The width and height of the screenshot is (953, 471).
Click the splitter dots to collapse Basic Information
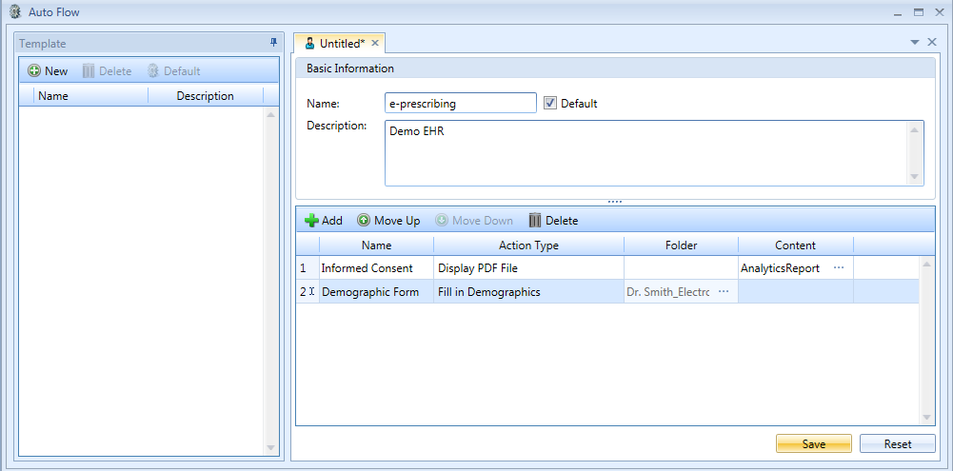614,202
